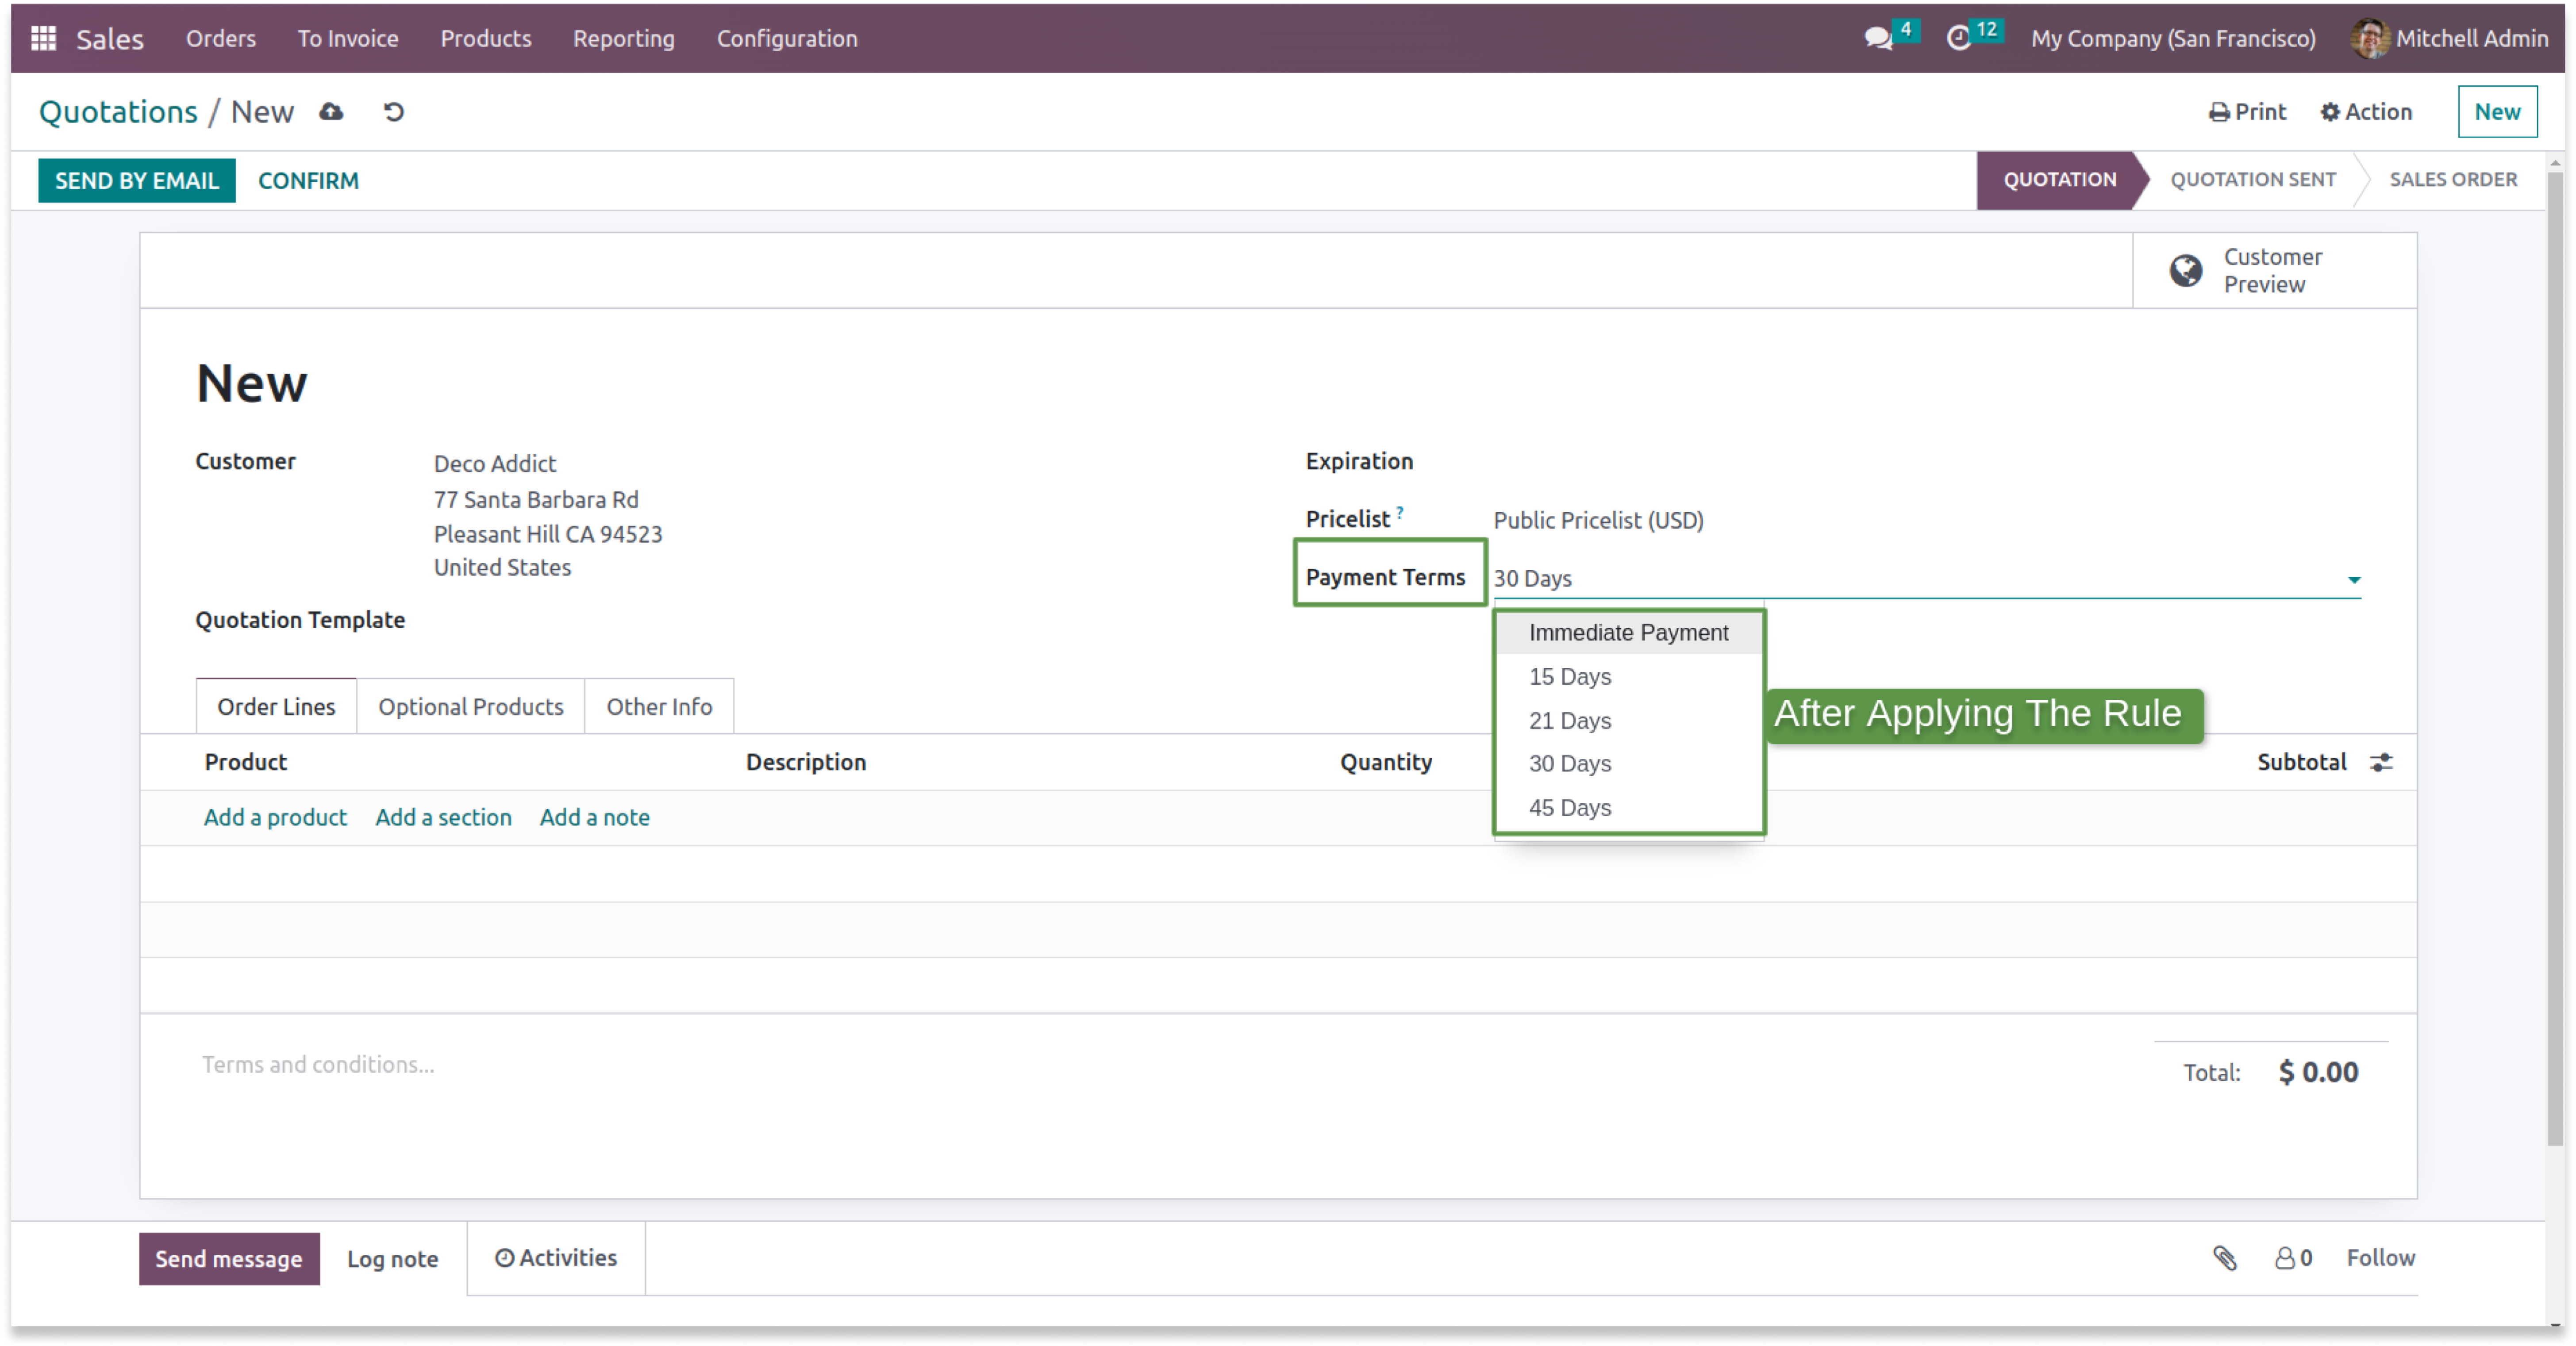Click the Follow button
The width and height of the screenshot is (2576, 1346).
click(x=2380, y=1258)
